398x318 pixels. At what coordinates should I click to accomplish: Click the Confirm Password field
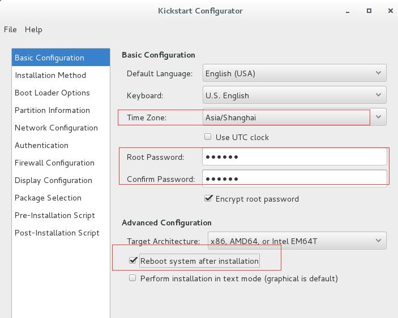294,178
